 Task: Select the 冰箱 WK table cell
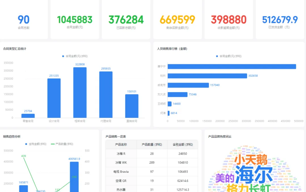(x=121, y=163)
